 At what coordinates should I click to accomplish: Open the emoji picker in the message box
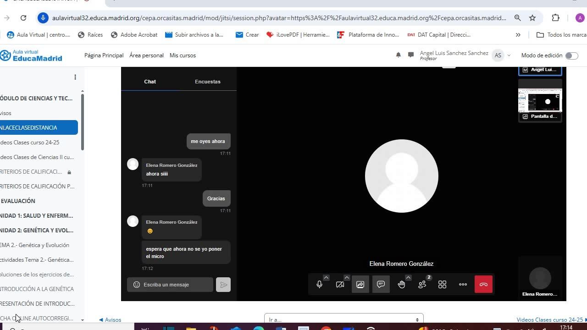pyautogui.click(x=136, y=285)
